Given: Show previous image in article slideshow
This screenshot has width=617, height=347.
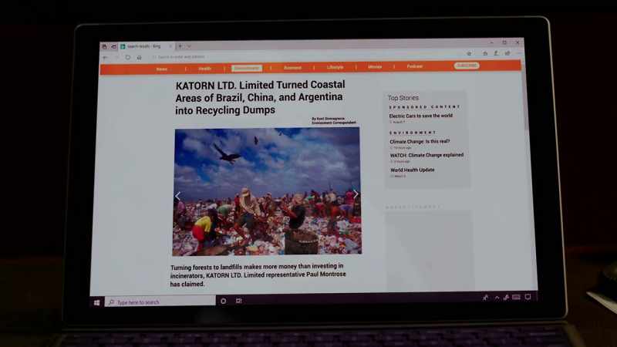Looking at the screenshot, I should coord(178,196).
